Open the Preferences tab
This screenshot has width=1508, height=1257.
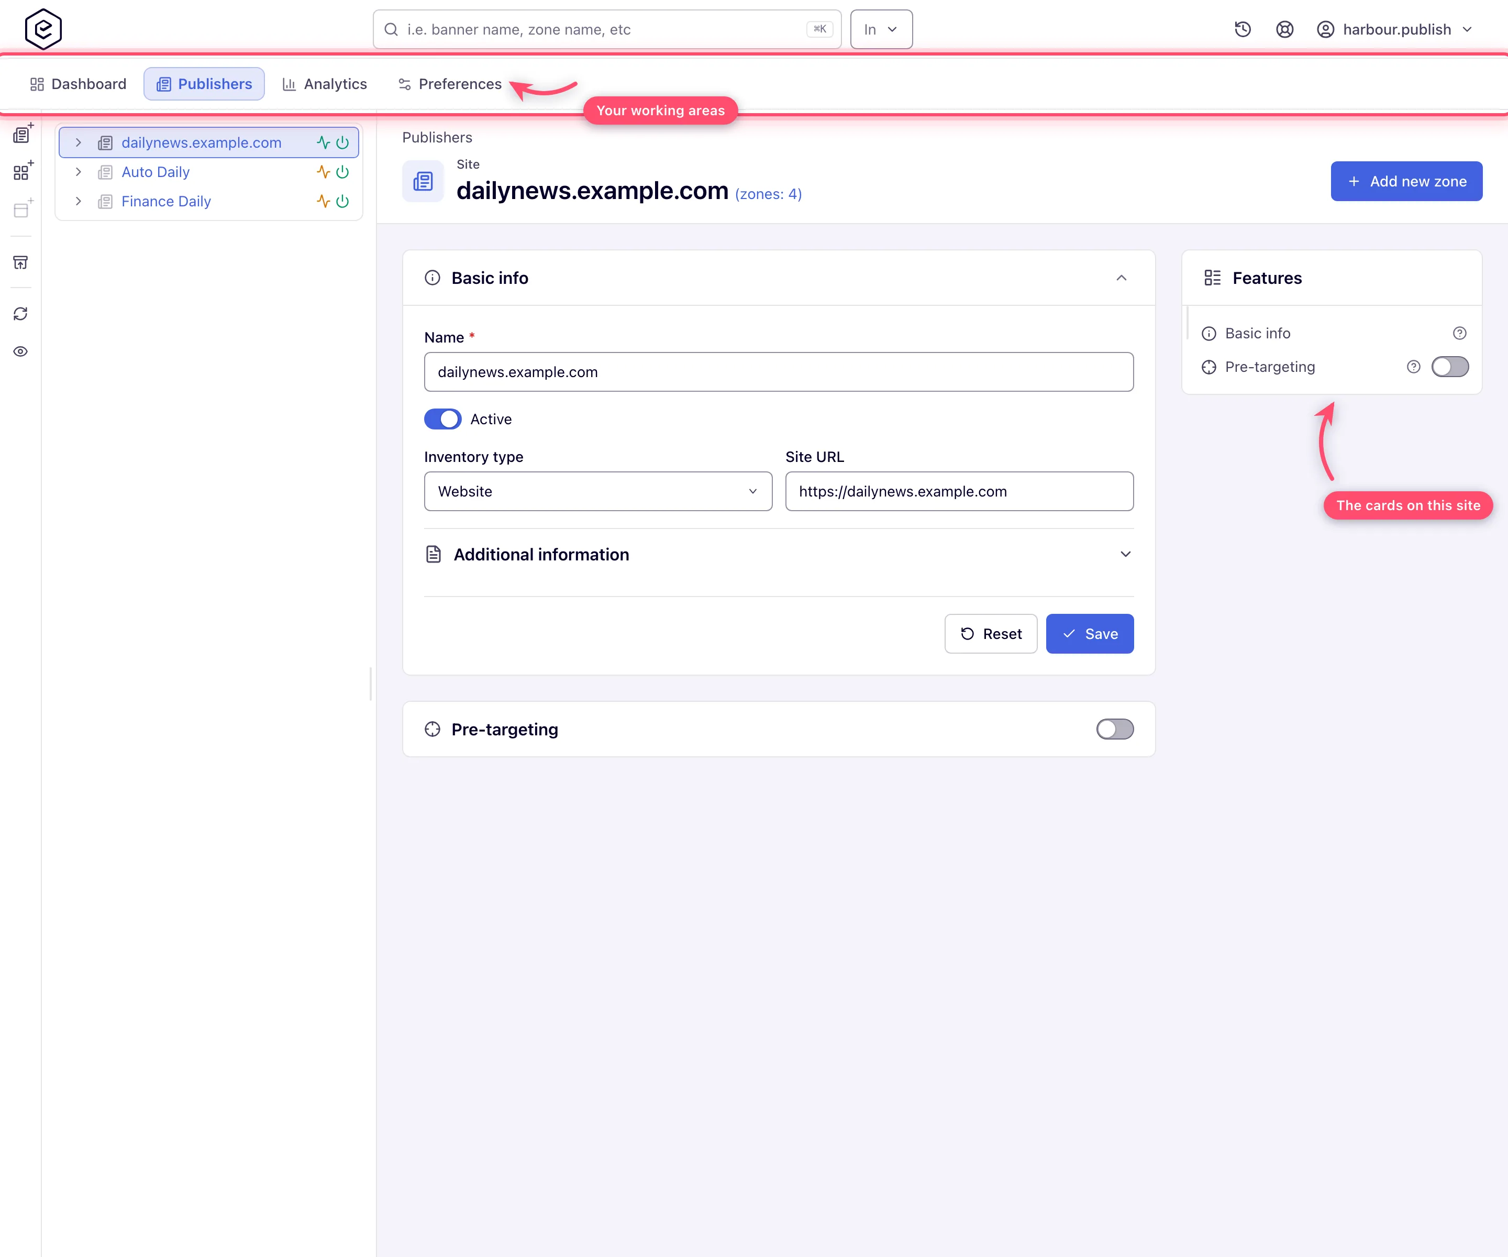click(x=450, y=84)
